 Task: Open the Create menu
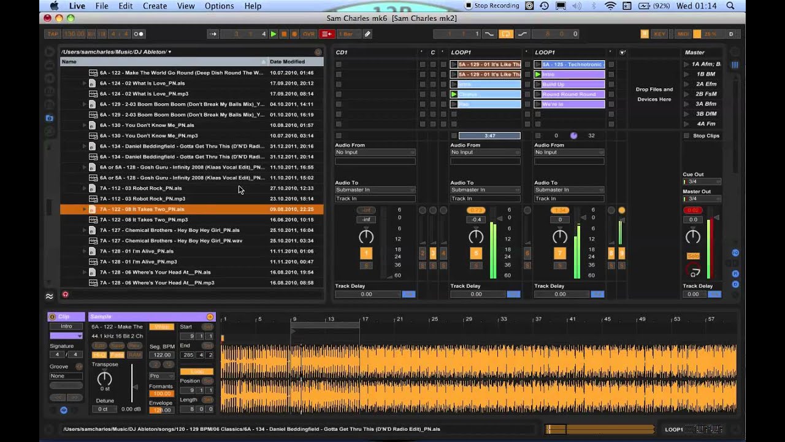(x=155, y=6)
